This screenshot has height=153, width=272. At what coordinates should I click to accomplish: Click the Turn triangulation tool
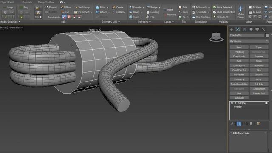(183, 12)
